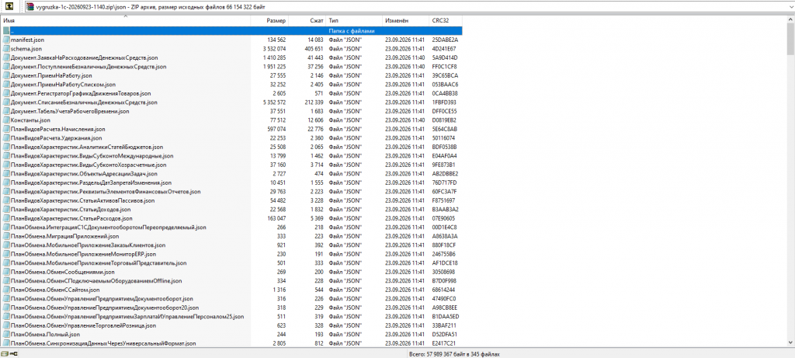Viewport: 795px width, 358px height.
Task: Select ПланОбмена.Полный.json entry
Action: pyautogui.click(x=45, y=335)
